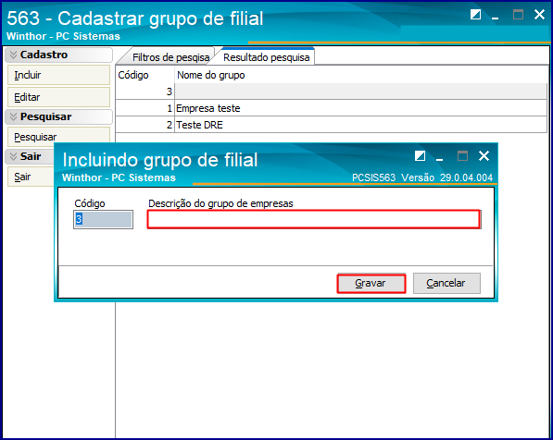This screenshot has width=553, height=440.
Task: Collapse the Pesquisar section chevron
Action: [13, 116]
